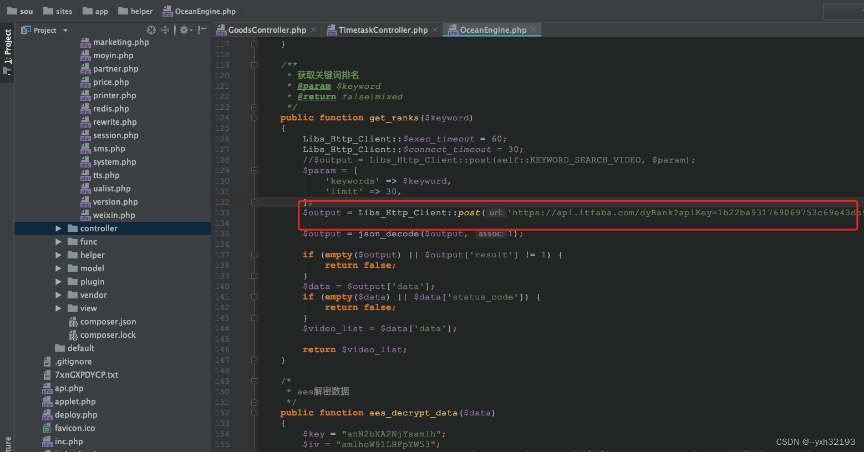
Task: Click the Structure tool window button
Action: [7, 444]
